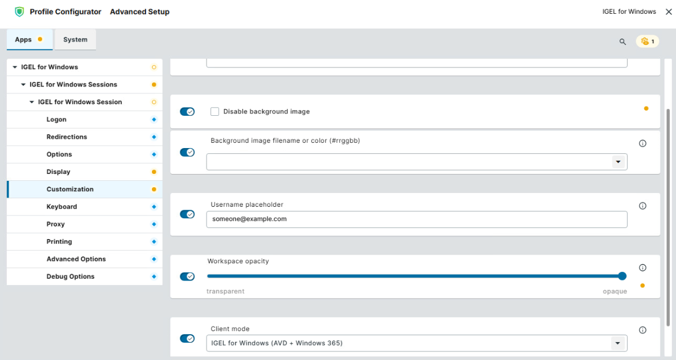
Task: View info for Background image filename setting
Action: point(643,143)
